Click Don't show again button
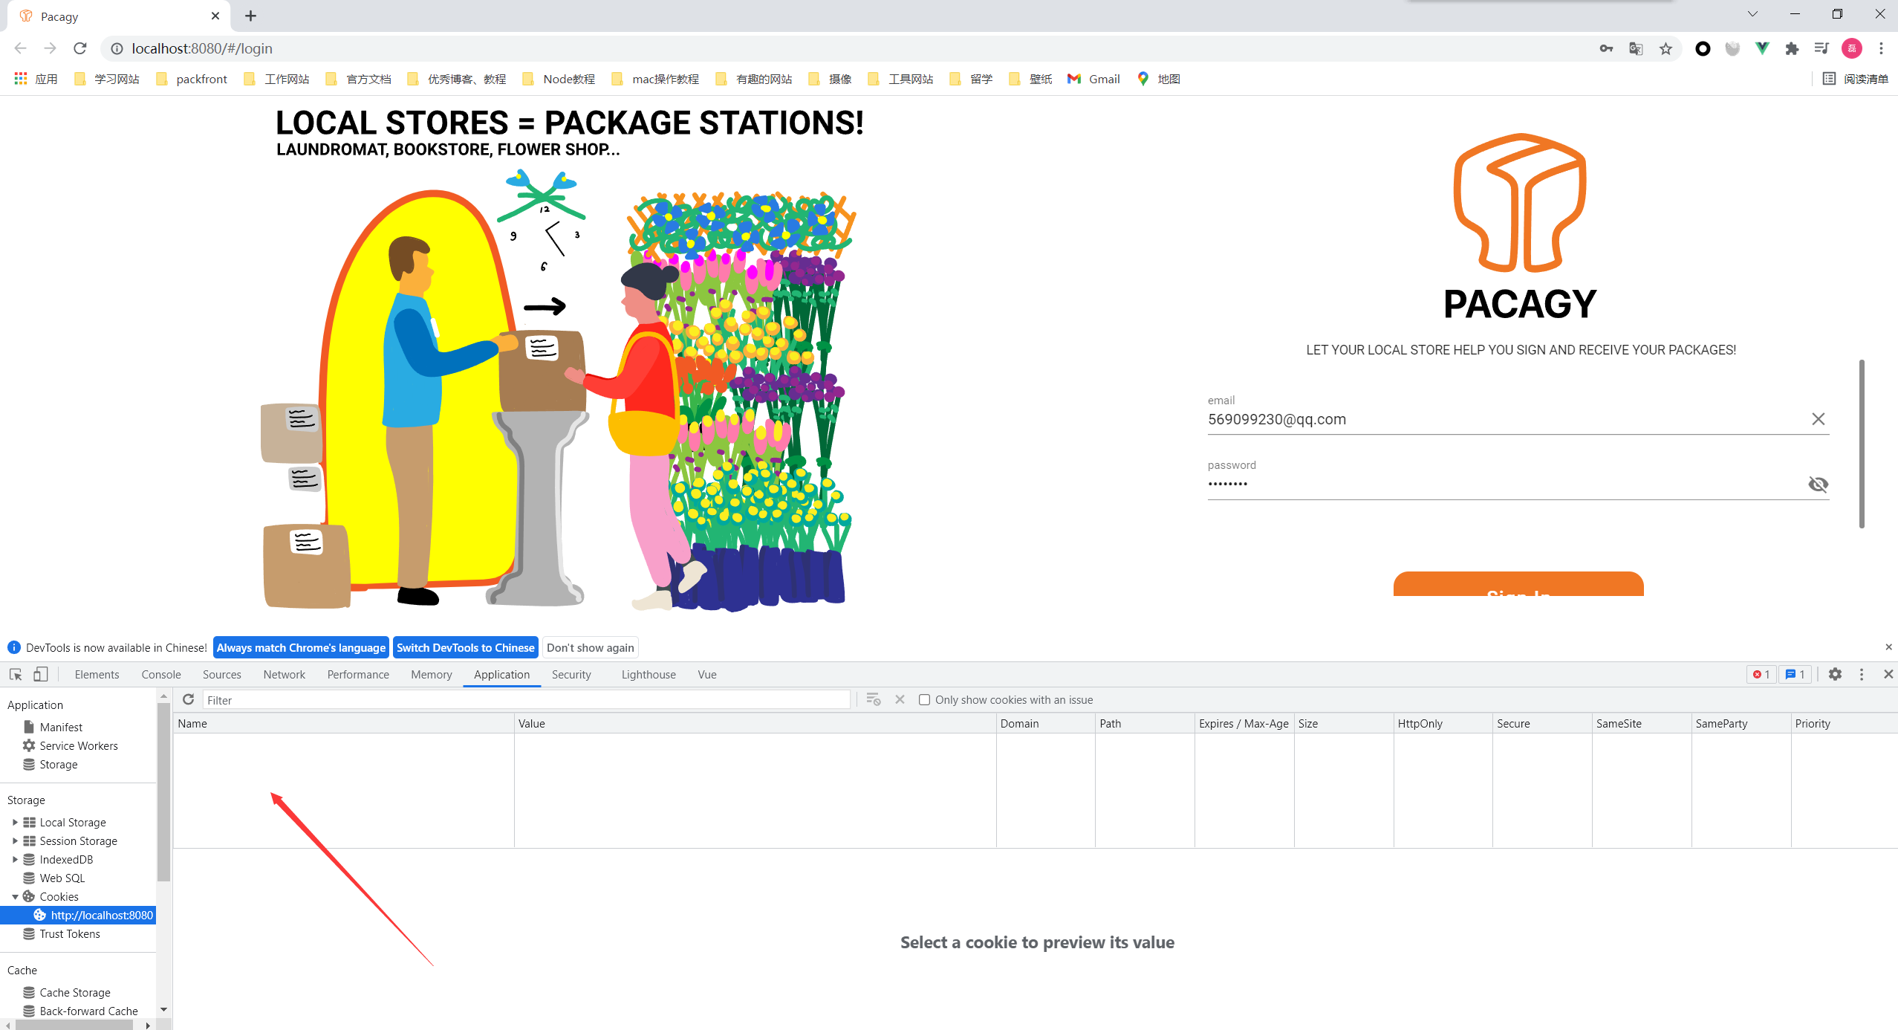Image resolution: width=1898 pixels, height=1030 pixels. pos(591,647)
